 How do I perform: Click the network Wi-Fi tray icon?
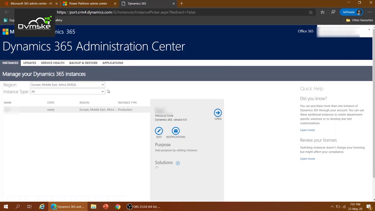coord(344,207)
